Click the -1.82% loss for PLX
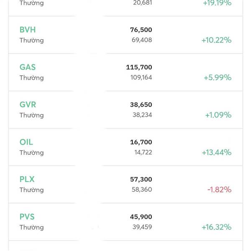The height and width of the screenshot is (251, 251). tap(219, 190)
